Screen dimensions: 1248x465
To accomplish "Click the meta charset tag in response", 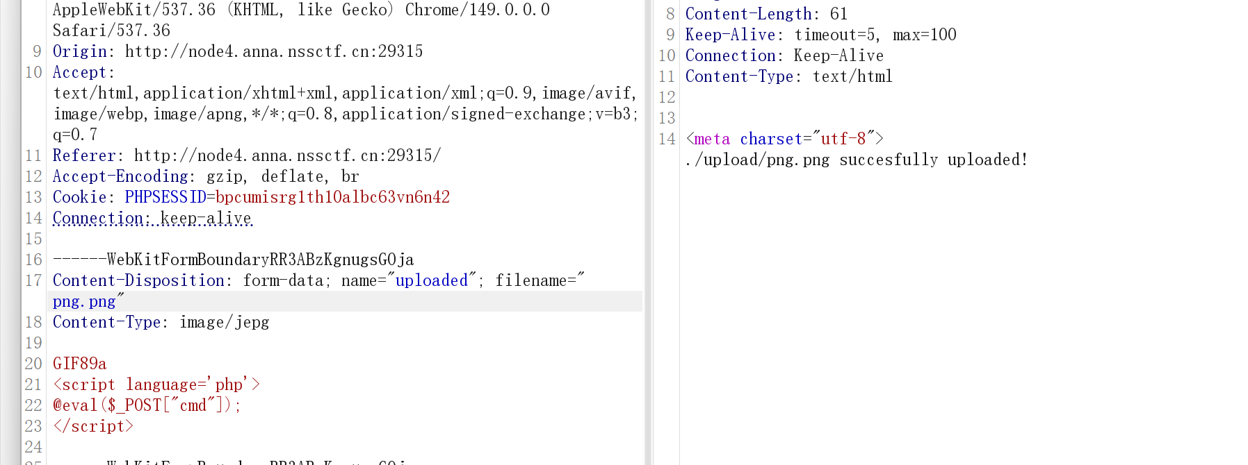I will pos(784,139).
